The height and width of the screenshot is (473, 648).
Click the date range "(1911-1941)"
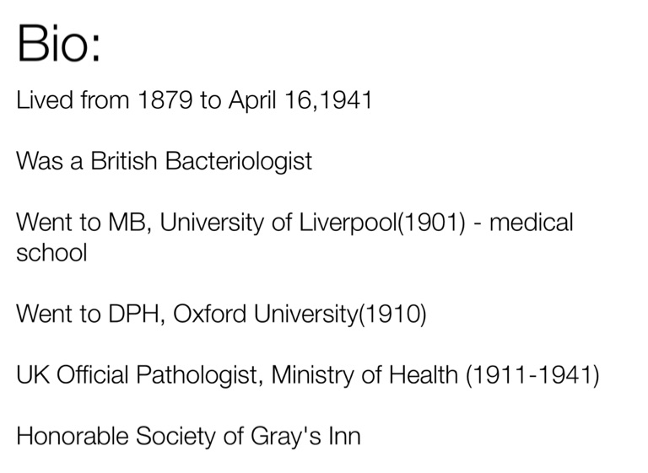click(x=532, y=375)
